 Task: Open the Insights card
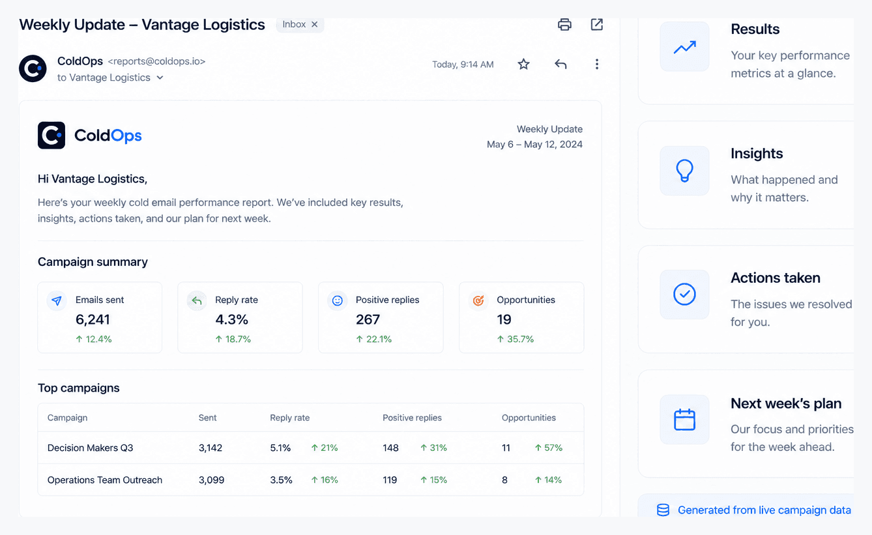point(746,175)
